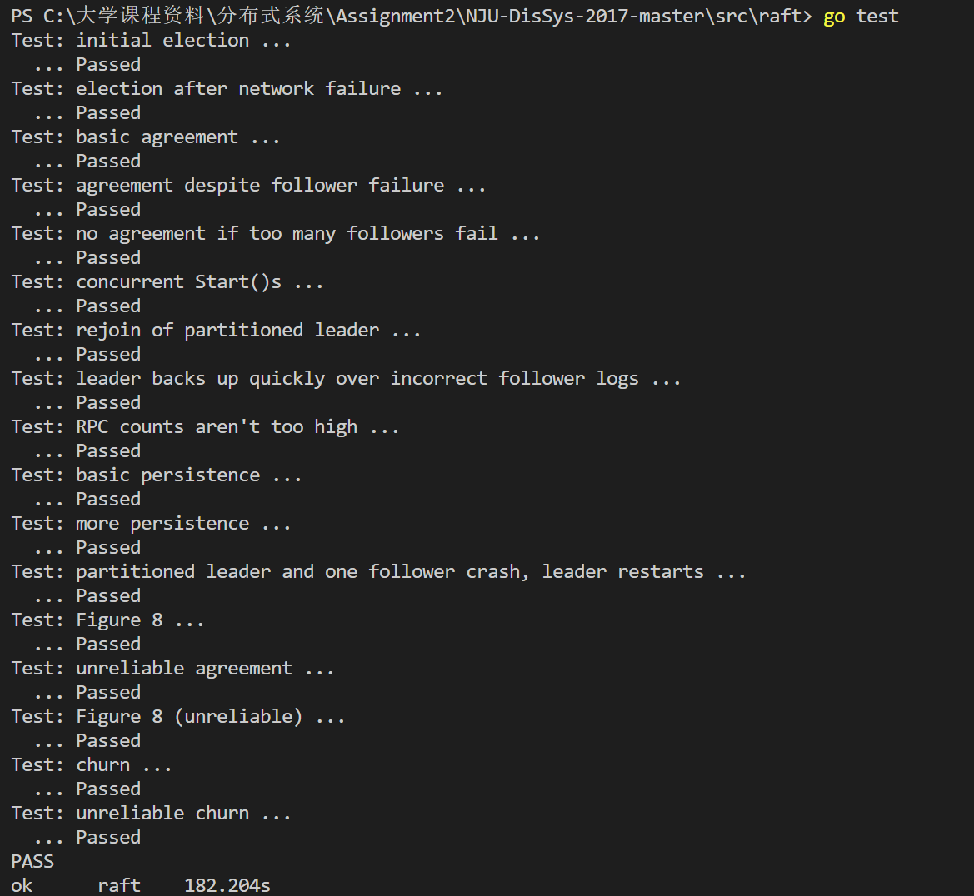This screenshot has width=974, height=896.
Task: Click the final 'PASS' result text
Action: (33, 862)
